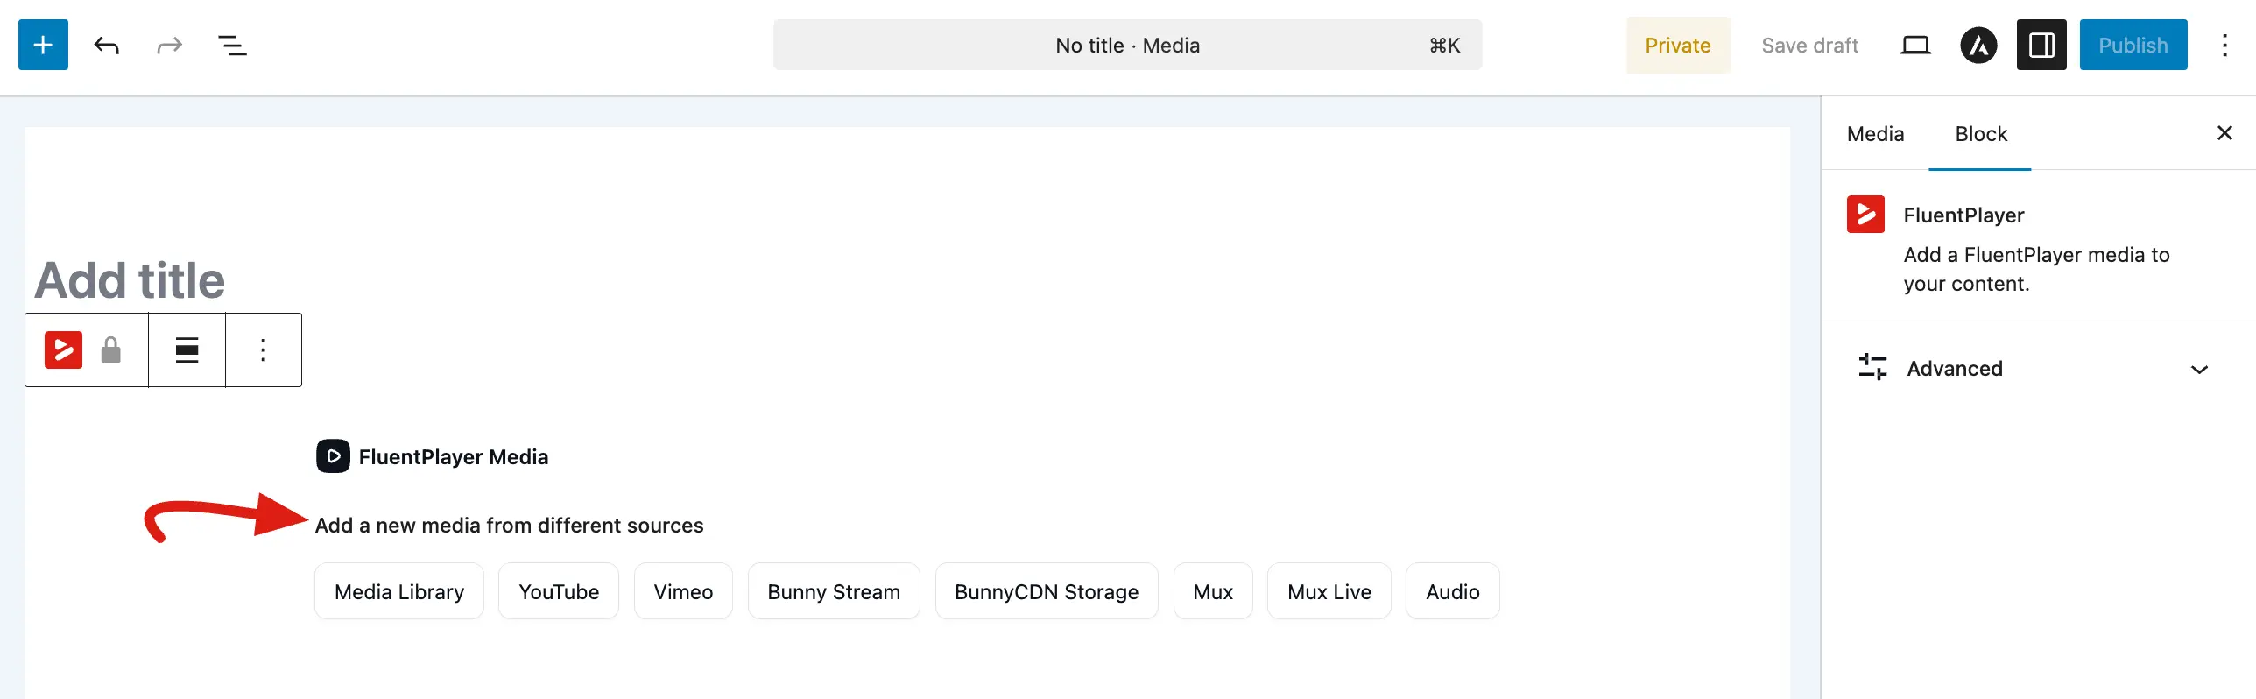Pick Mux as media source

(x=1213, y=592)
